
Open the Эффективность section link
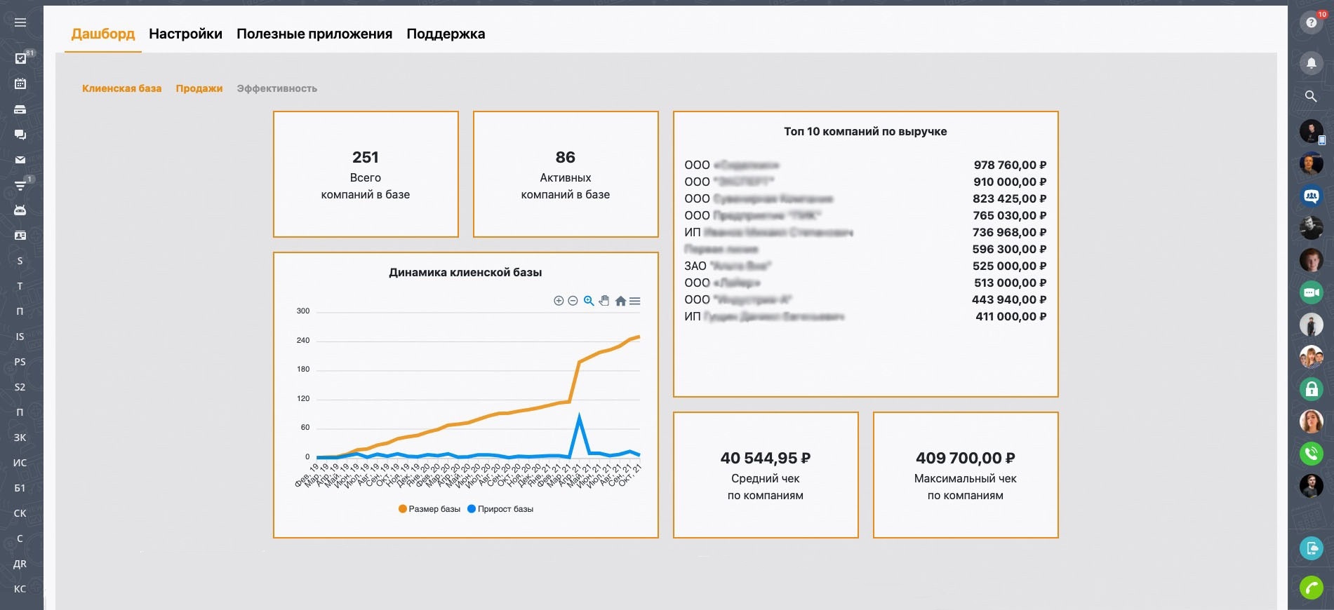click(276, 88)
